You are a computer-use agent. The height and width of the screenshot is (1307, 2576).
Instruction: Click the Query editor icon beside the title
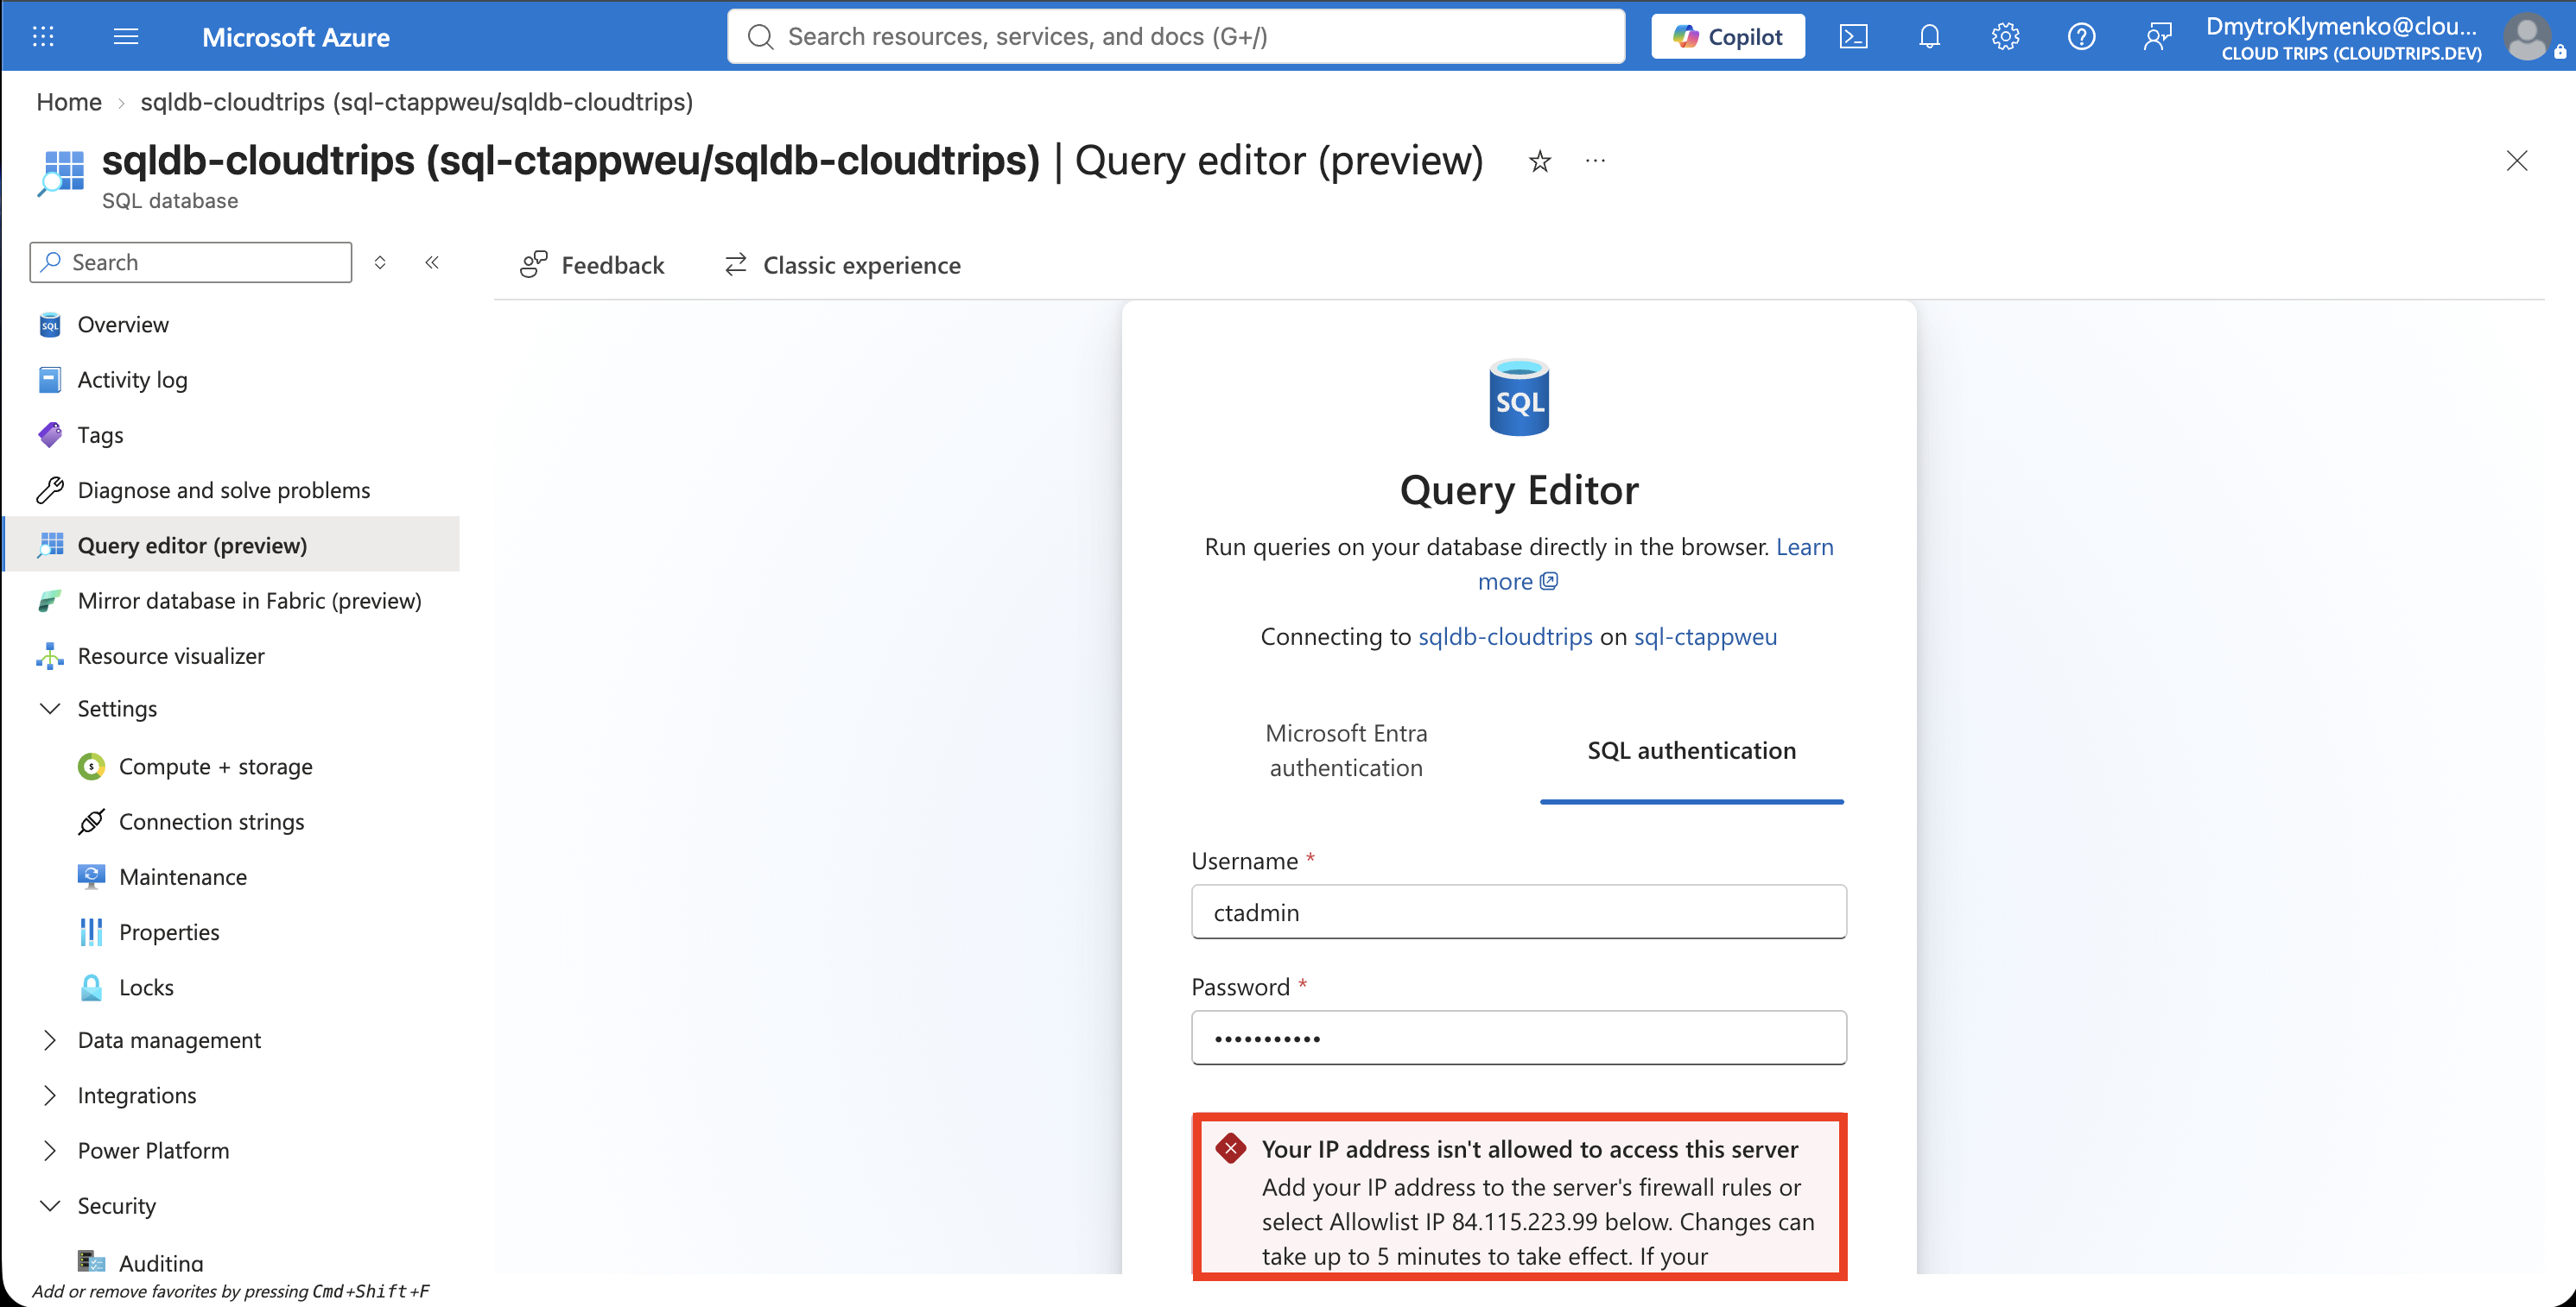click(x=61, y=173)
